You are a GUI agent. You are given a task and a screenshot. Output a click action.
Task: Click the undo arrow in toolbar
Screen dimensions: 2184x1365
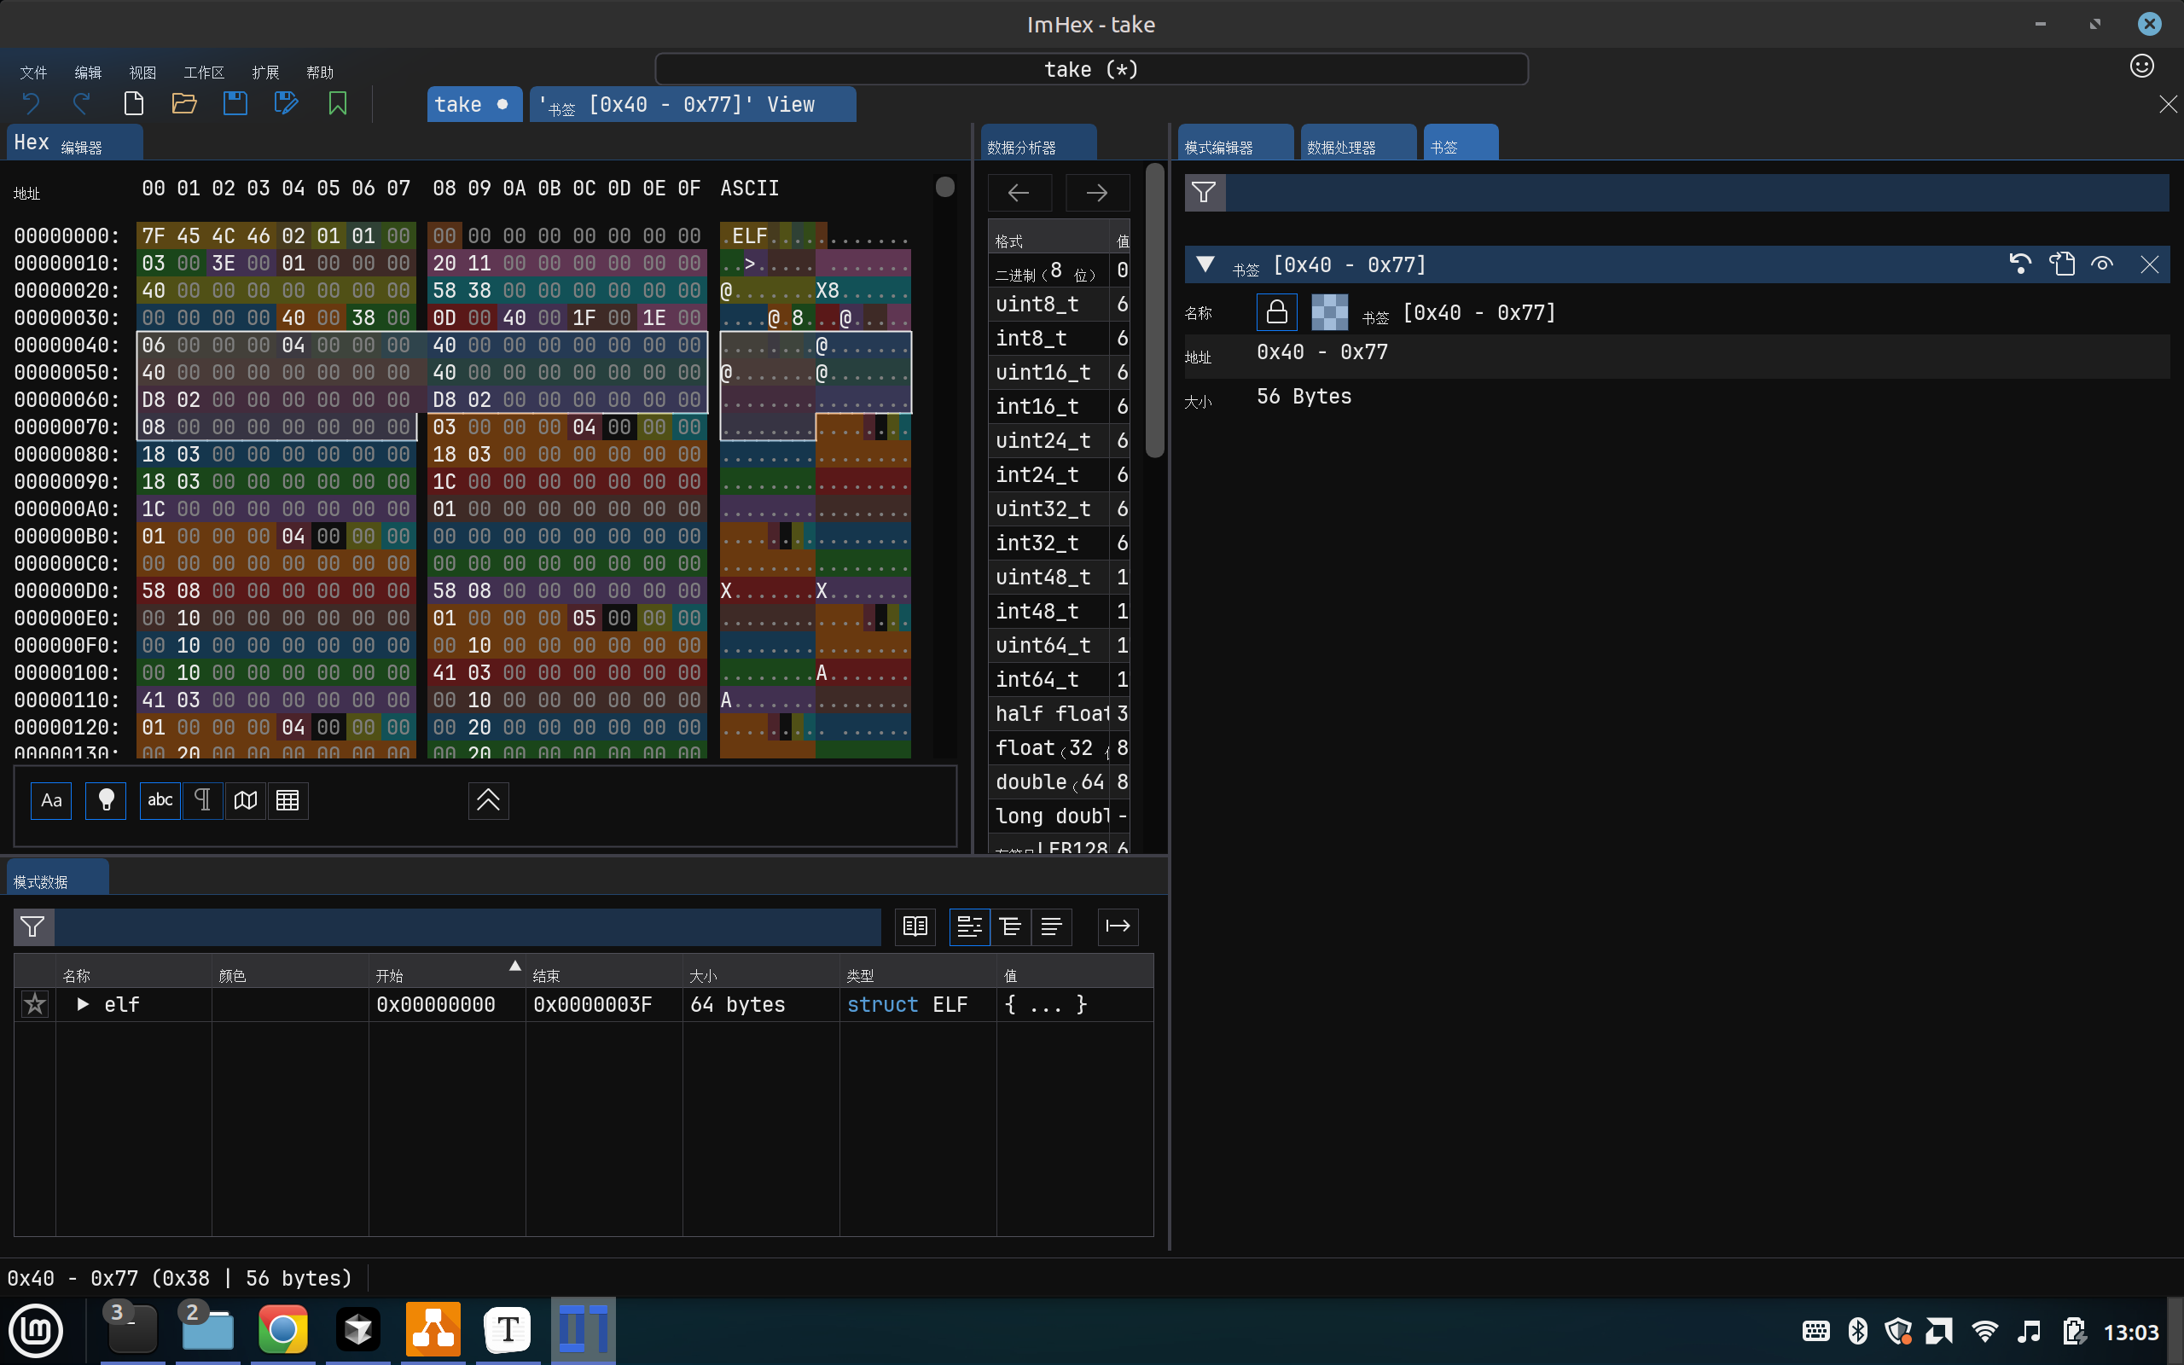[x=31, y=104]
